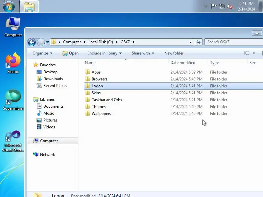Open the Windows Start orb
Image resolution: width=263 pixels, height=197 pixels.
point(9,7)
